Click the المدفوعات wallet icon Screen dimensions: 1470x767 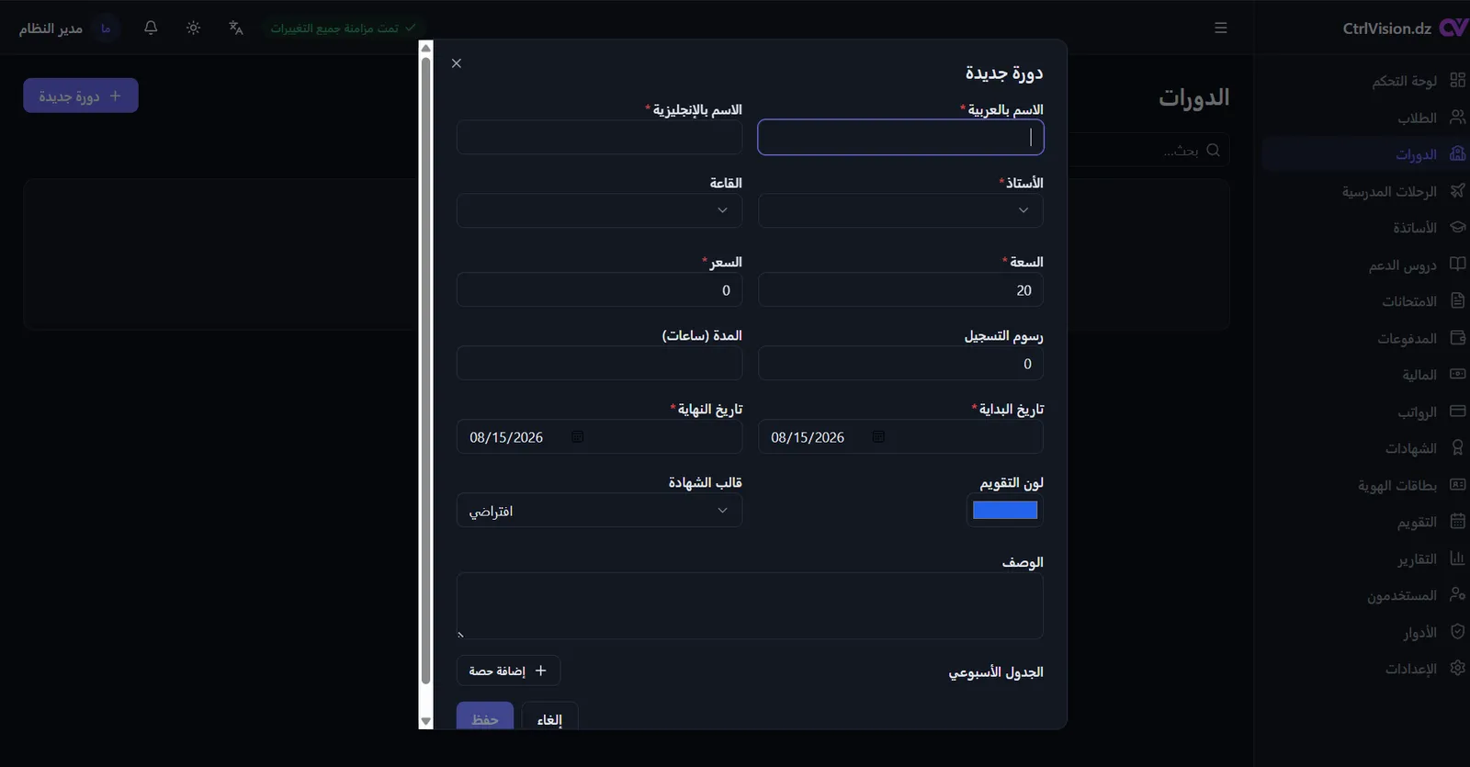[x=1457, y=338]
